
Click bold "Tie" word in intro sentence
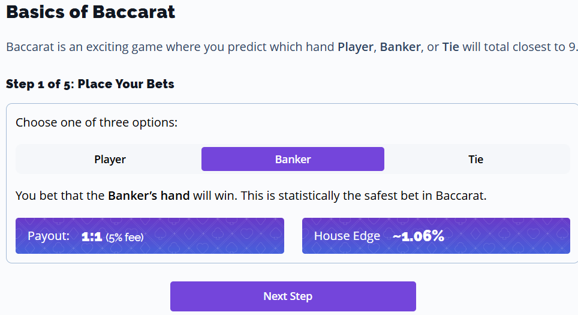coord(451,47)
